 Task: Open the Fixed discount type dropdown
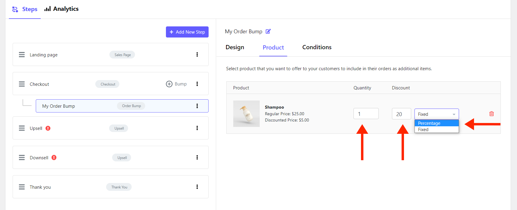pos(436,114)
